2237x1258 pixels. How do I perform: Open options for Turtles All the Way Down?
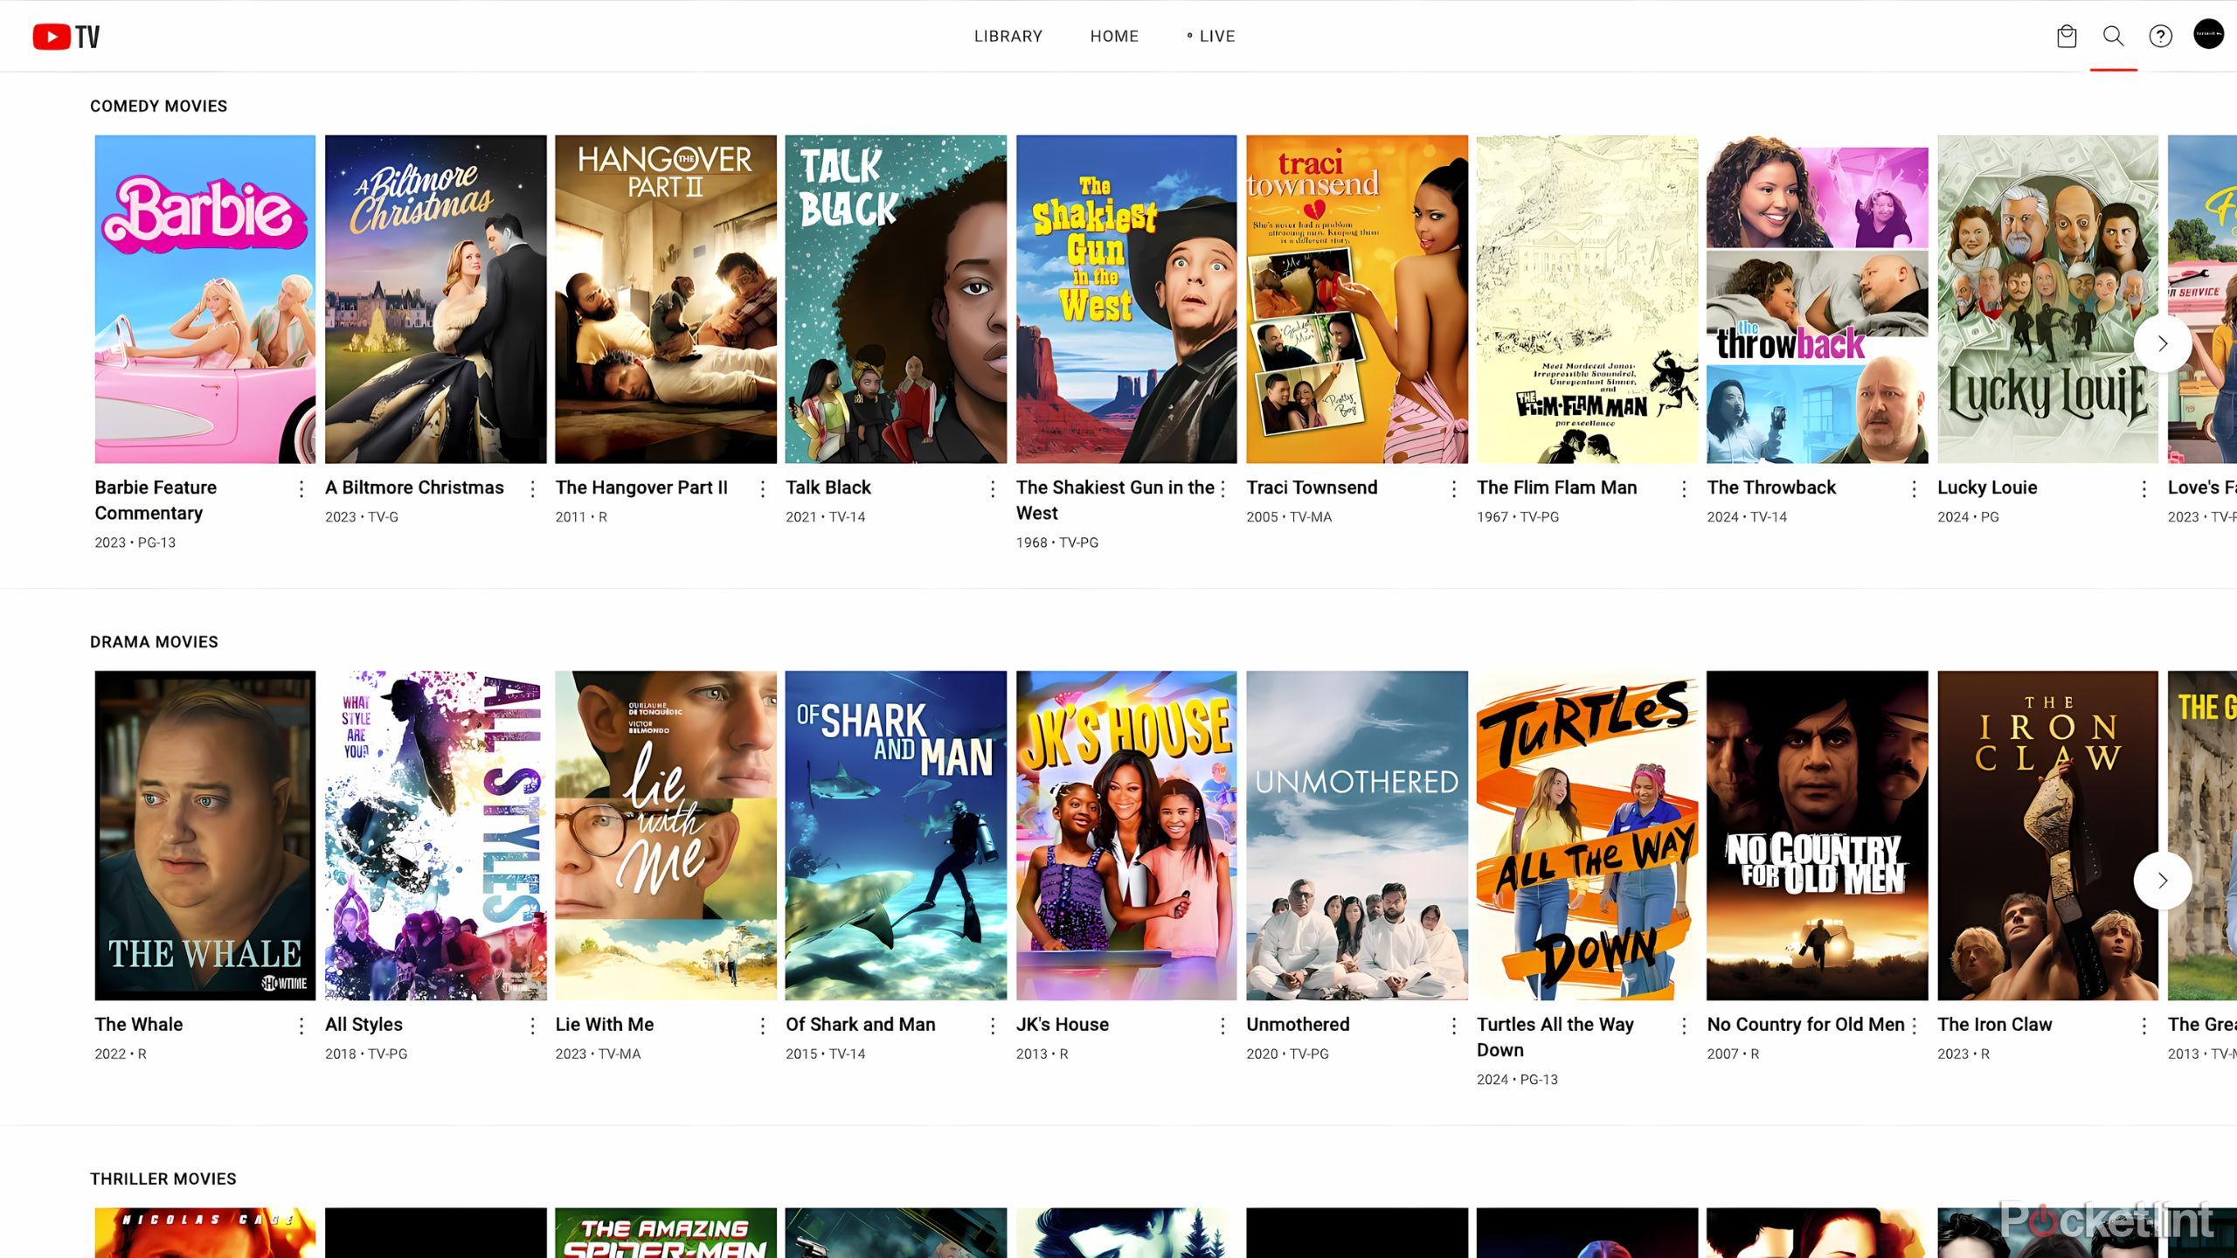point(1683,1024)
